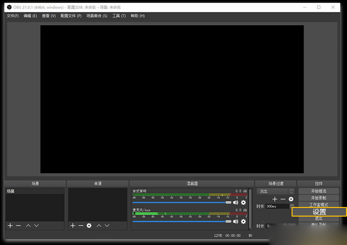Open Mic/Aux audio settings gear icon

click(x=243, y=221)
